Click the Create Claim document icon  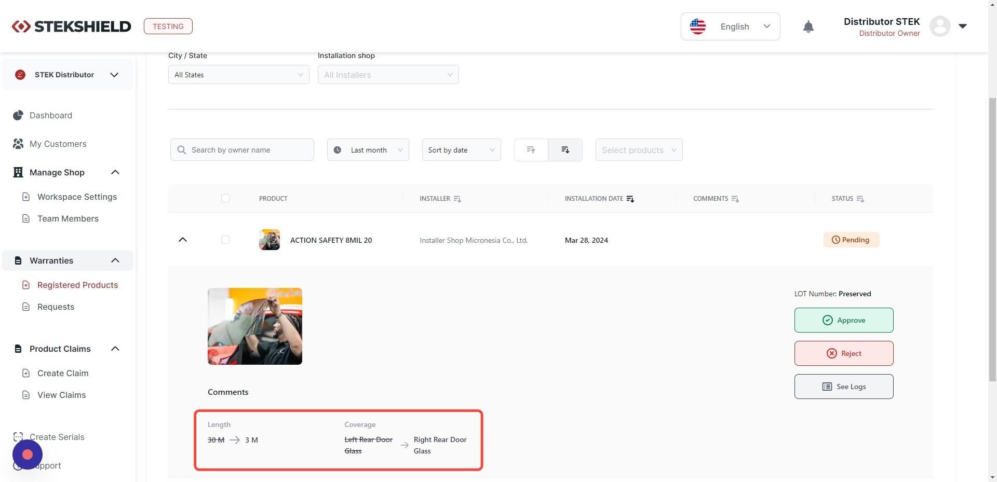pos(26,373)
